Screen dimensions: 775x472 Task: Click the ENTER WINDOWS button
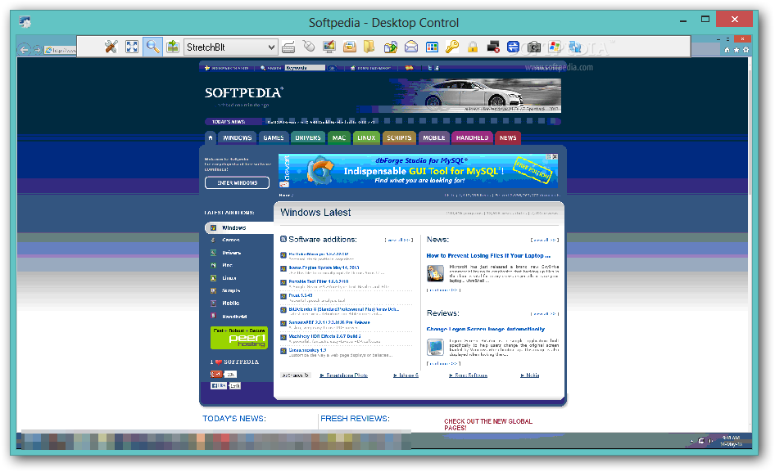coord(238,182)
